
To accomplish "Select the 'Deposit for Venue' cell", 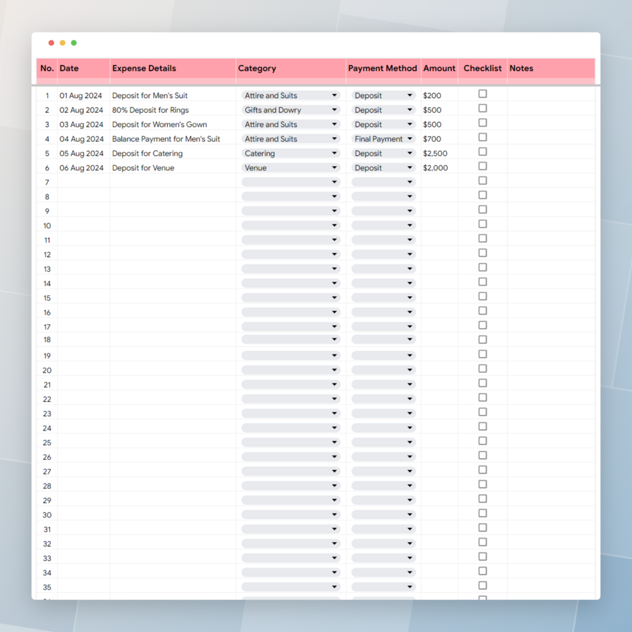I will [x=173, y=168].
